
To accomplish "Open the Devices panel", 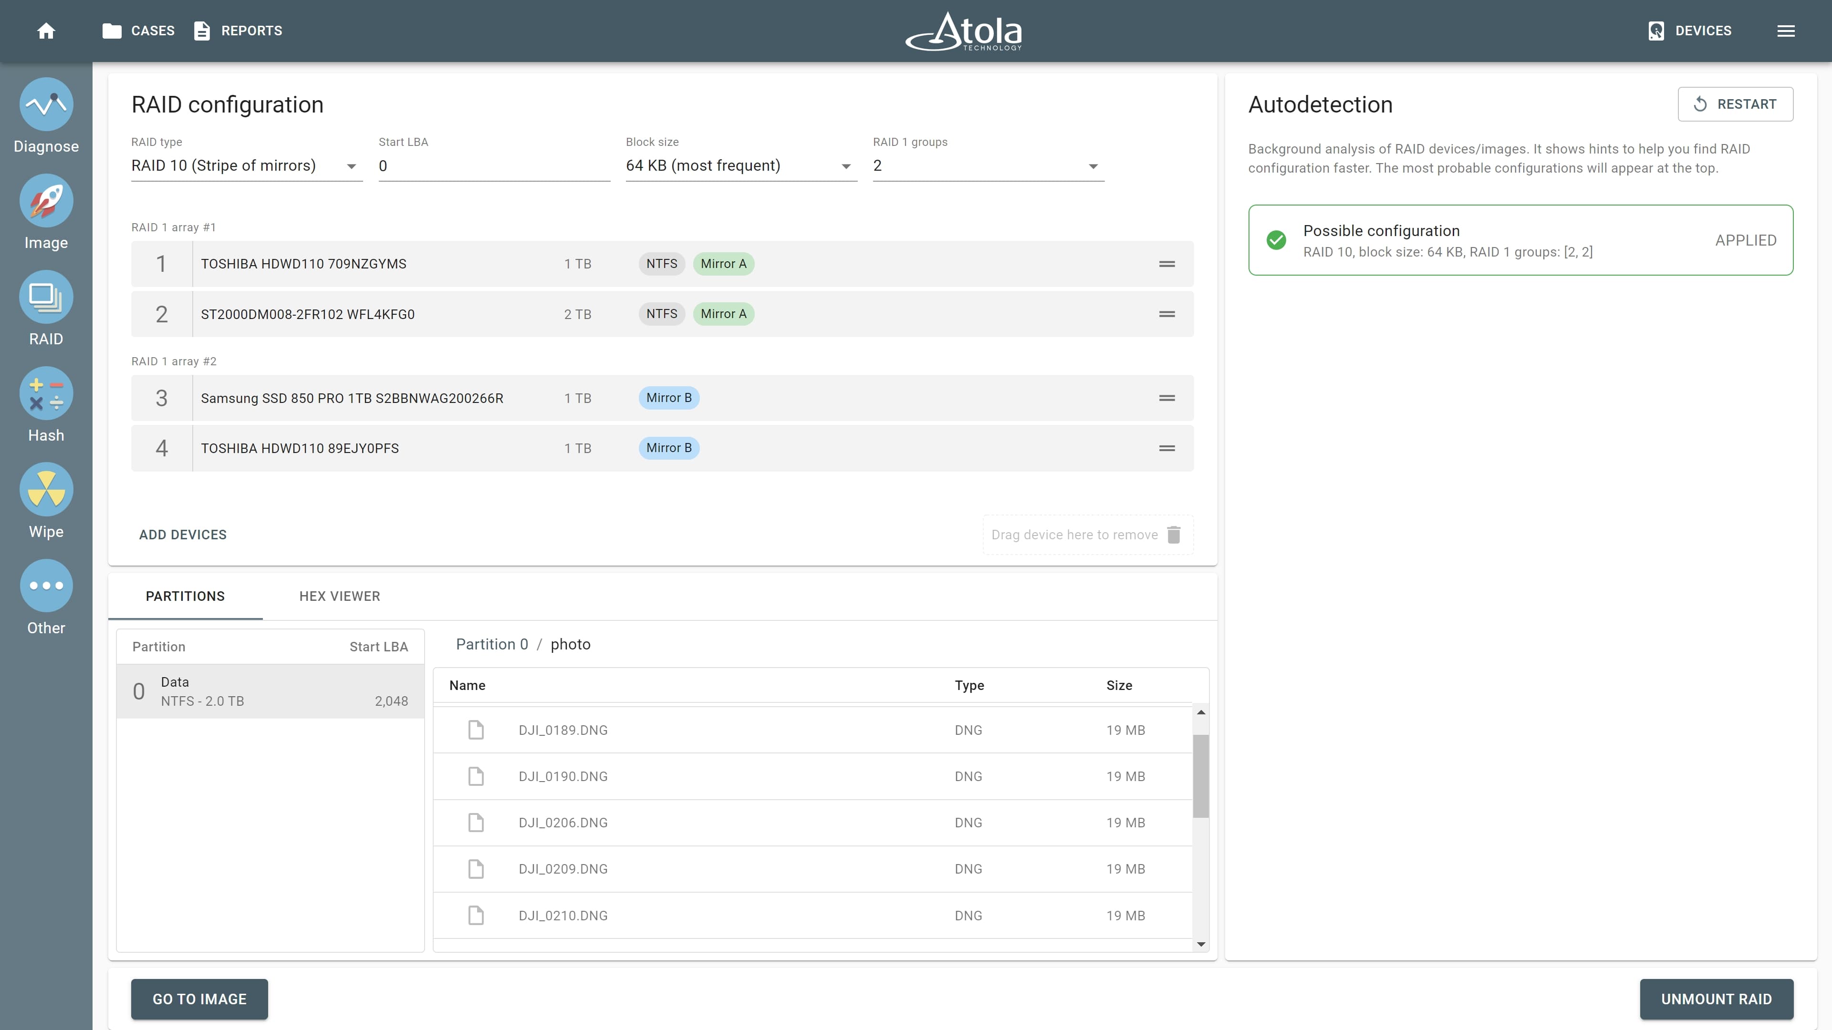I will pos(1690,31).
